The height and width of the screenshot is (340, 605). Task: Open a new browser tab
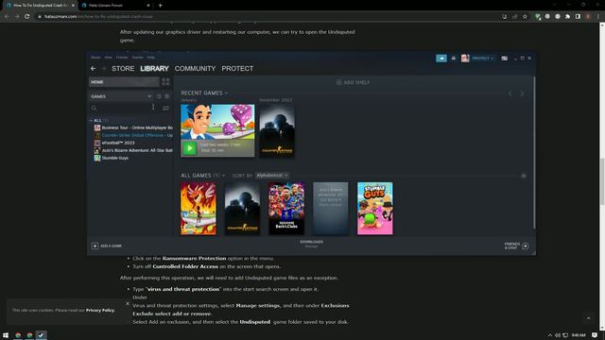coord(160,6)
